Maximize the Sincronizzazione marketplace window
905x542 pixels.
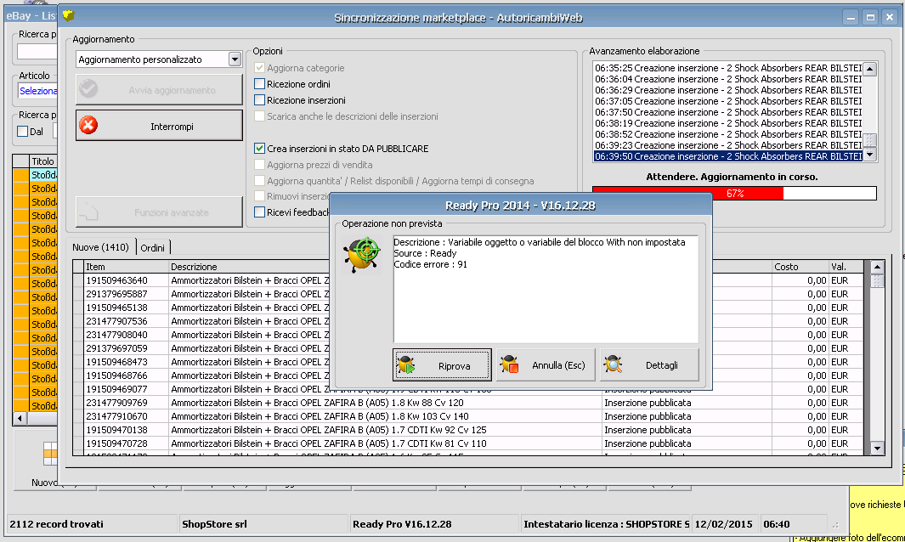click(x=870, y=17)
